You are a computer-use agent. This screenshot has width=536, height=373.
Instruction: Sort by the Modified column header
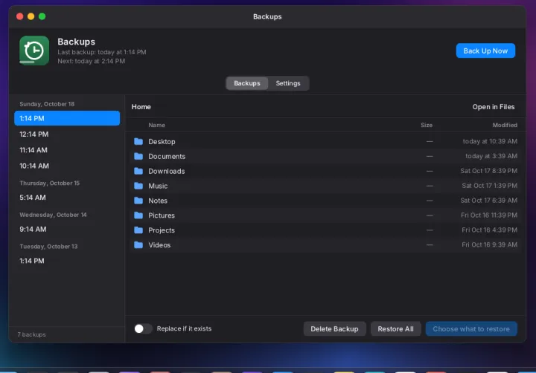(x=505, y=126)
